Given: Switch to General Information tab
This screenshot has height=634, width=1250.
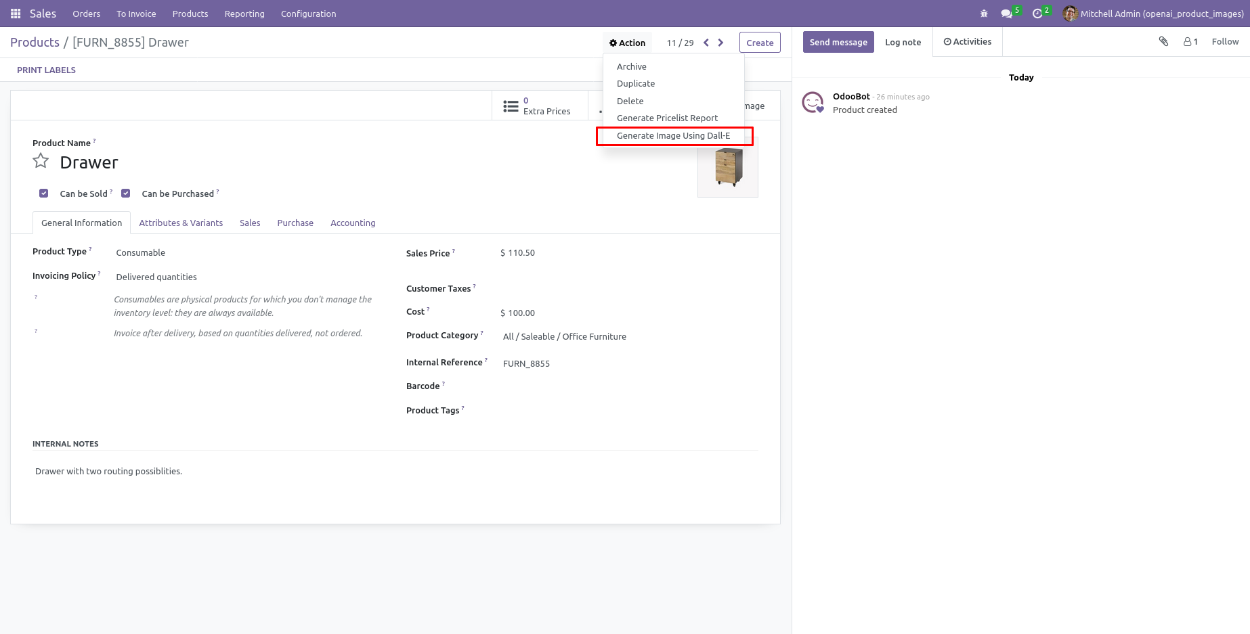Looking at the screenshot, I should coord(82,223).
